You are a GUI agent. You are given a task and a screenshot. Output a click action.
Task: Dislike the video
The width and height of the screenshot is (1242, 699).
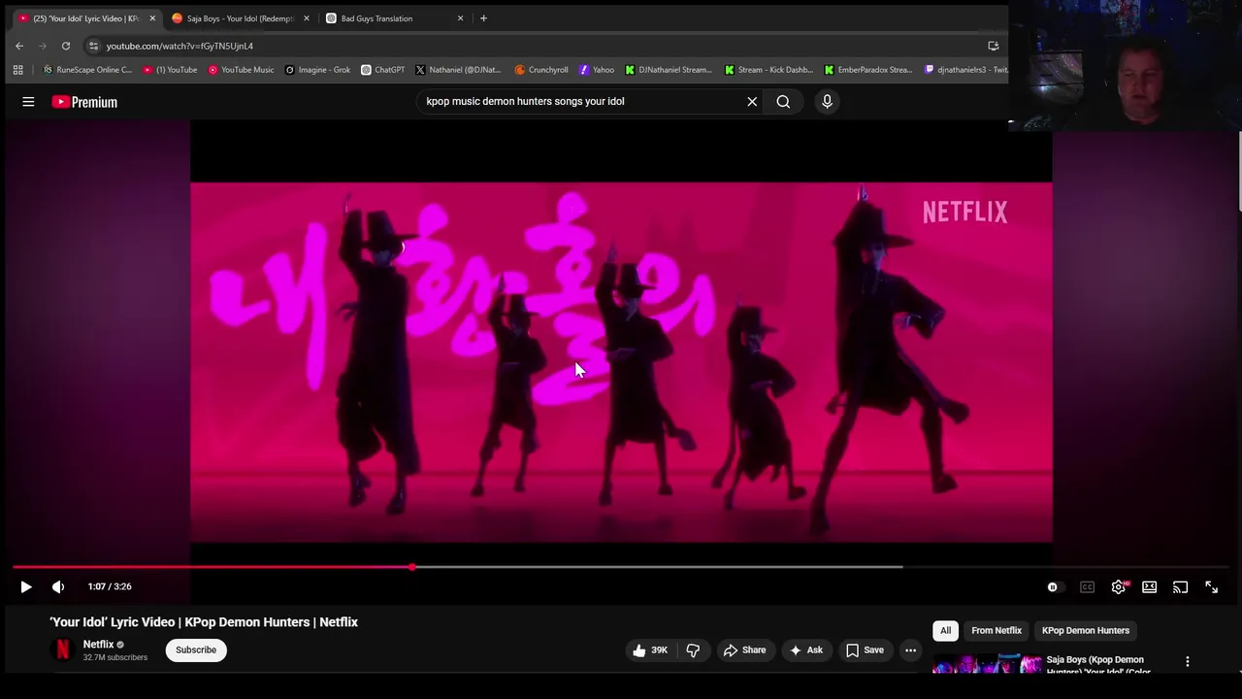[x=693, y=650]
